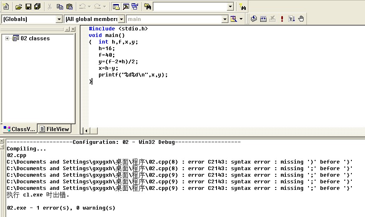Image resolution: width=365 pixels, height=217 pixels.
Task: Click the editor horizontal scrollbar left arrow
Action: 86,131
